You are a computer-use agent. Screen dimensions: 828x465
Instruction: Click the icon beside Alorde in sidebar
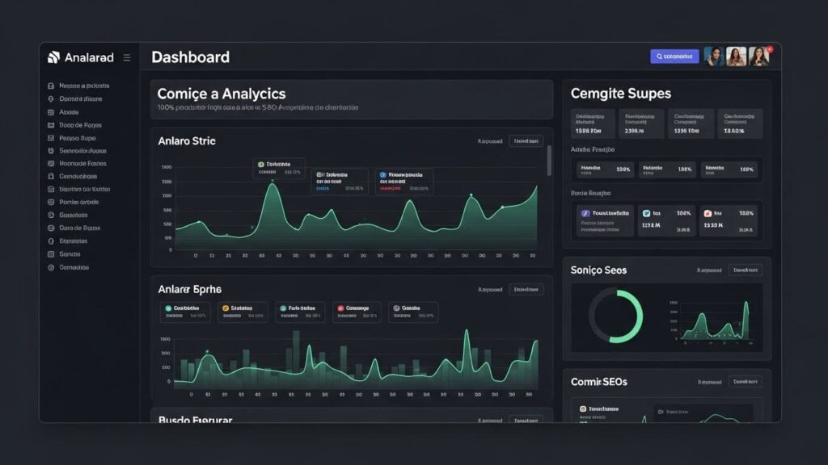pyautogui.click(x=51, y=112)
